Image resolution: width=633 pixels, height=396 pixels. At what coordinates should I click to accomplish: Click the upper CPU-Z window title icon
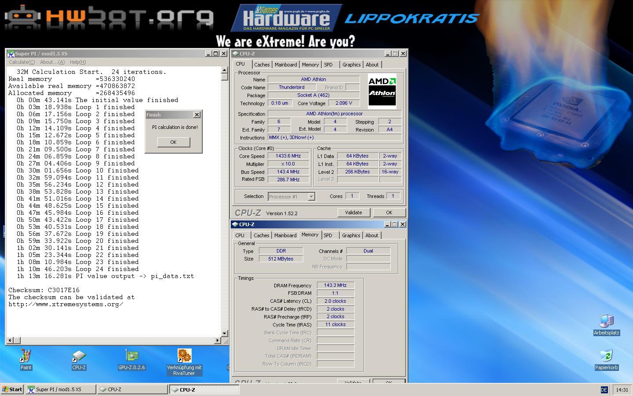[x=236, y=54]
